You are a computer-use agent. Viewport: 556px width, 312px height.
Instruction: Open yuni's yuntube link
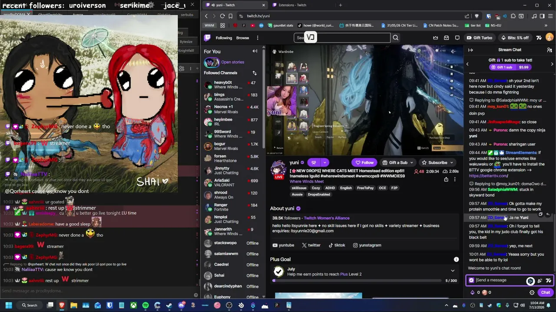(283, 245)
